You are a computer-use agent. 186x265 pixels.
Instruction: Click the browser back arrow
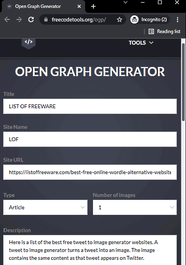[7, 19]
